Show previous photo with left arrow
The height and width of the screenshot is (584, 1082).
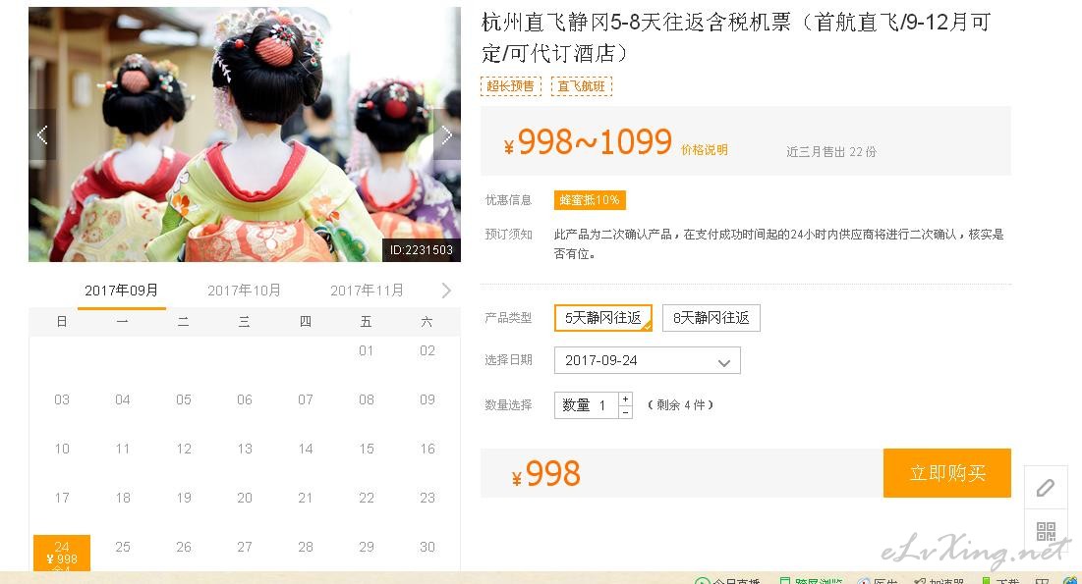coord(42,134)
